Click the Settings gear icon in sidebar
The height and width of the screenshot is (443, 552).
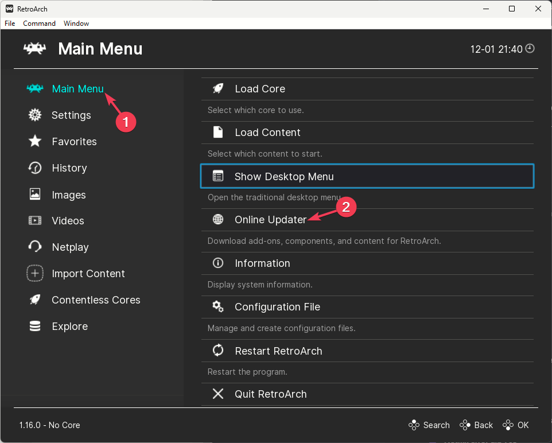35,115
